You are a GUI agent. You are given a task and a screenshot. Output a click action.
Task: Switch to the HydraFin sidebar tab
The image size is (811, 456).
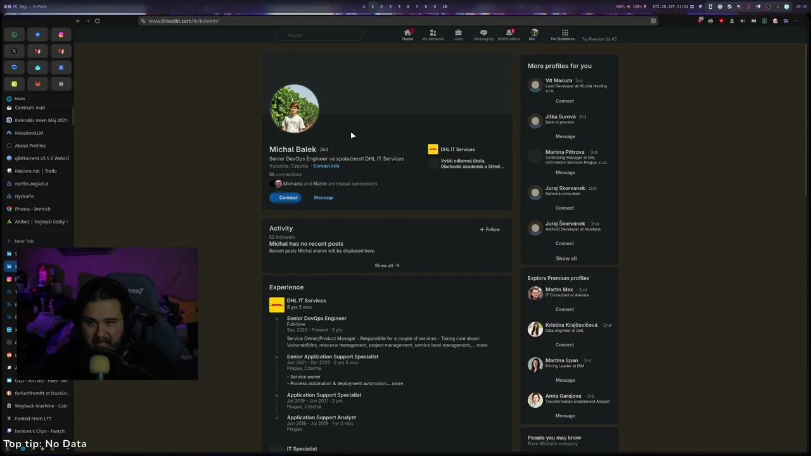click(38, 196)
